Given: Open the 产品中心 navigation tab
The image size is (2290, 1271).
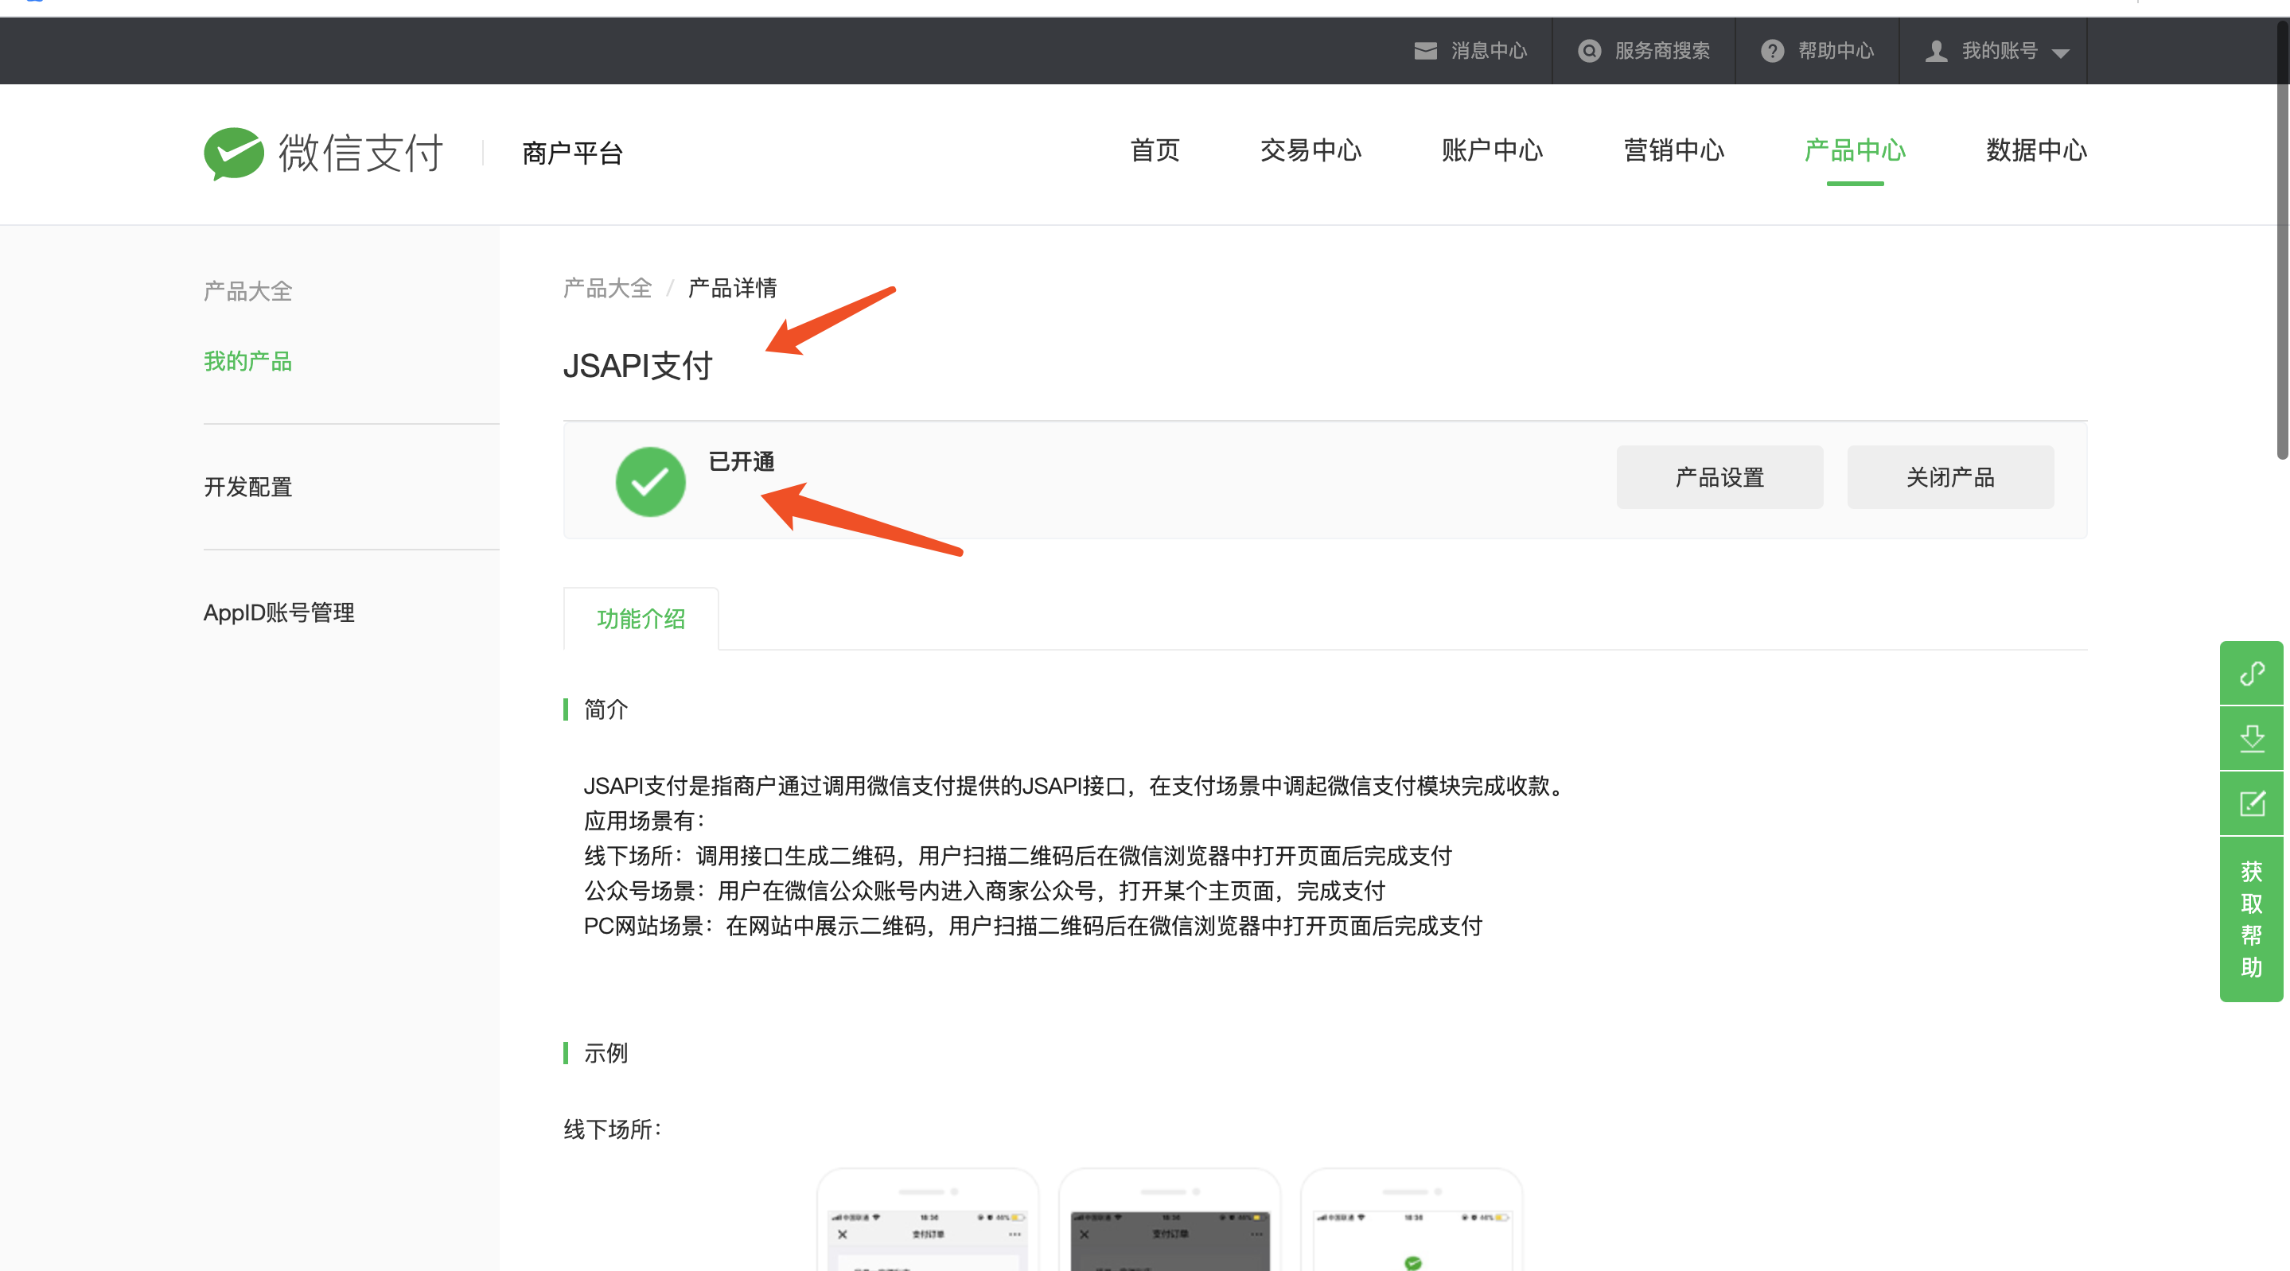Looking at the screenshot, I should click(x=1855, y=150).
